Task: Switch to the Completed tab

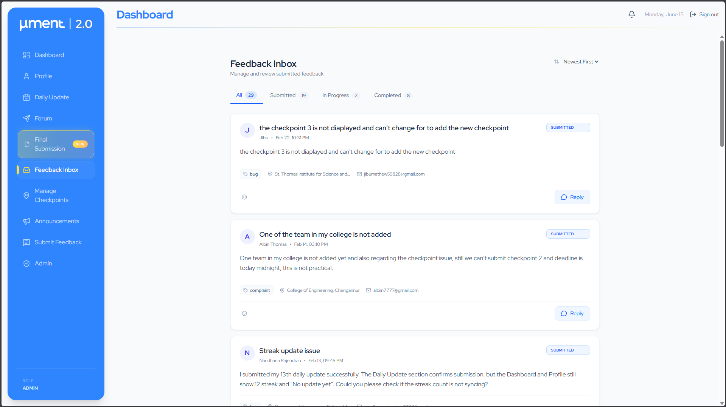Action: (x=393, y=96)
